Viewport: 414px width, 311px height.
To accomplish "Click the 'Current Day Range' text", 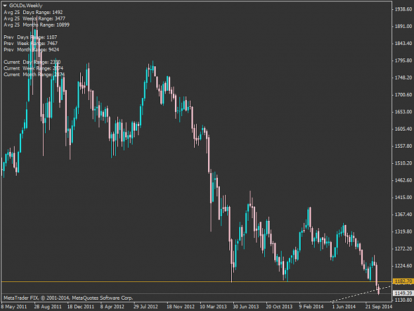I will coord(32,62).
